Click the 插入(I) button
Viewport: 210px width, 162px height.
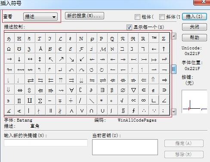pos(195,16)
